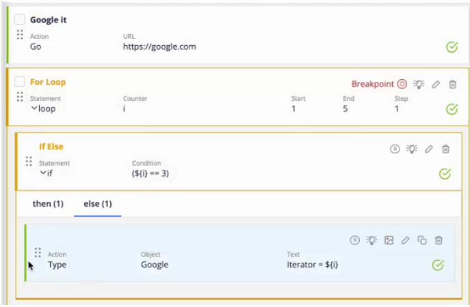
Task: Select the else (1) tab
Action: [98, 204]
